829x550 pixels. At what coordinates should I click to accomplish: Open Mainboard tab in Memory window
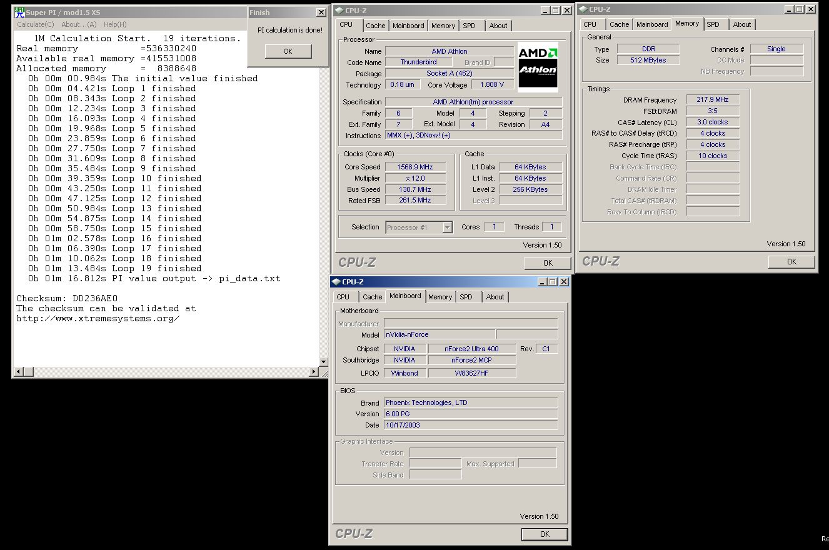click(652, 24)
